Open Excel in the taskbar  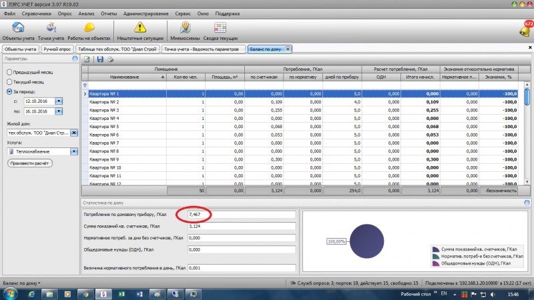121,294
